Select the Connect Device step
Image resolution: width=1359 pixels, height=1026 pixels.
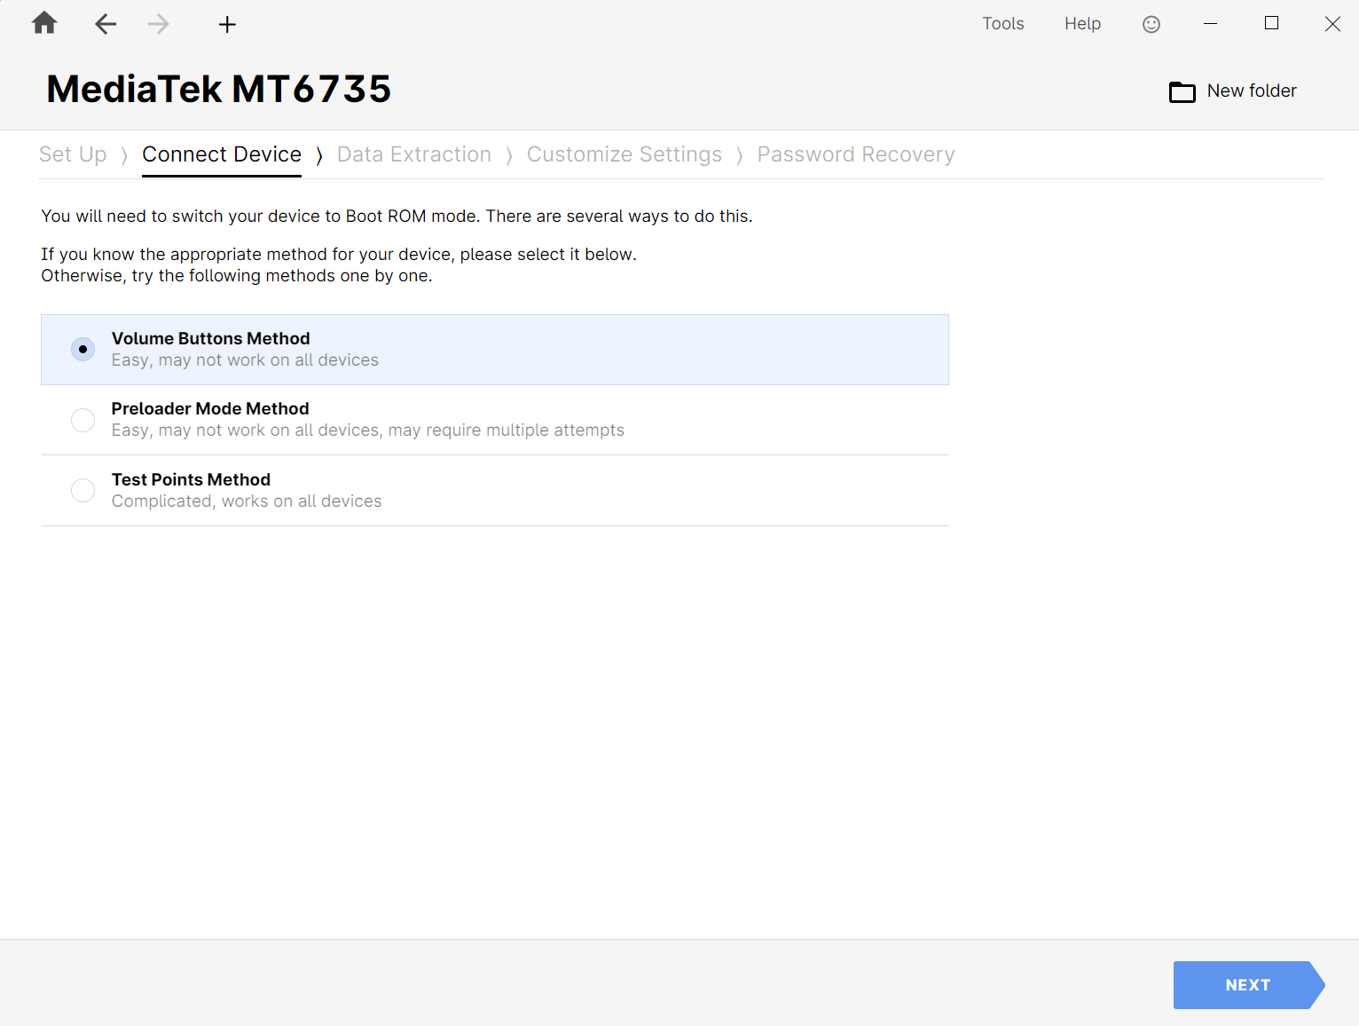coord(222,154)
